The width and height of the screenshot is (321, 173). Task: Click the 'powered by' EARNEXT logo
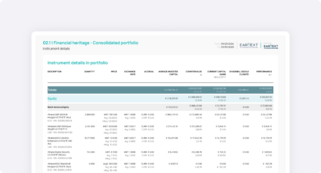tap(271, 46)
